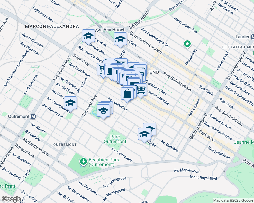Select the Marconi-Alexandra neighbourhood label
This screenshot has height=203, width=254.
[x=52, y=26]
